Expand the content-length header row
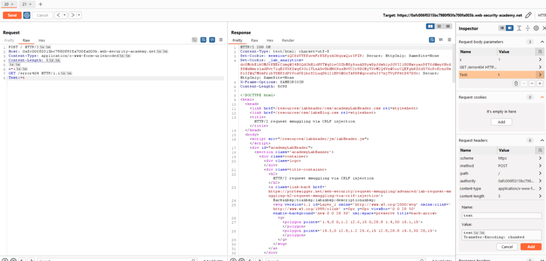 [x=540, y=197]
